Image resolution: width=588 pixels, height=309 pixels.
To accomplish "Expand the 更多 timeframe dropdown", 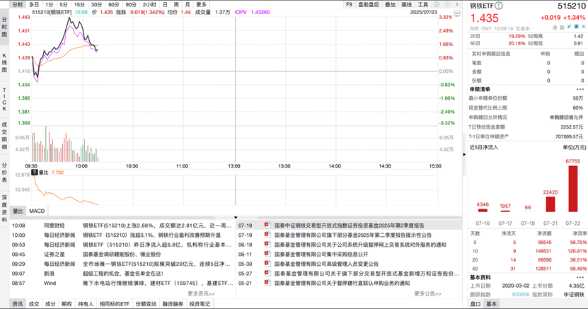I will (202, 4).
